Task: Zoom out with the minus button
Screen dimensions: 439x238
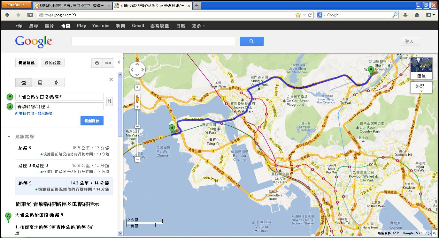Action: (137, 159)
